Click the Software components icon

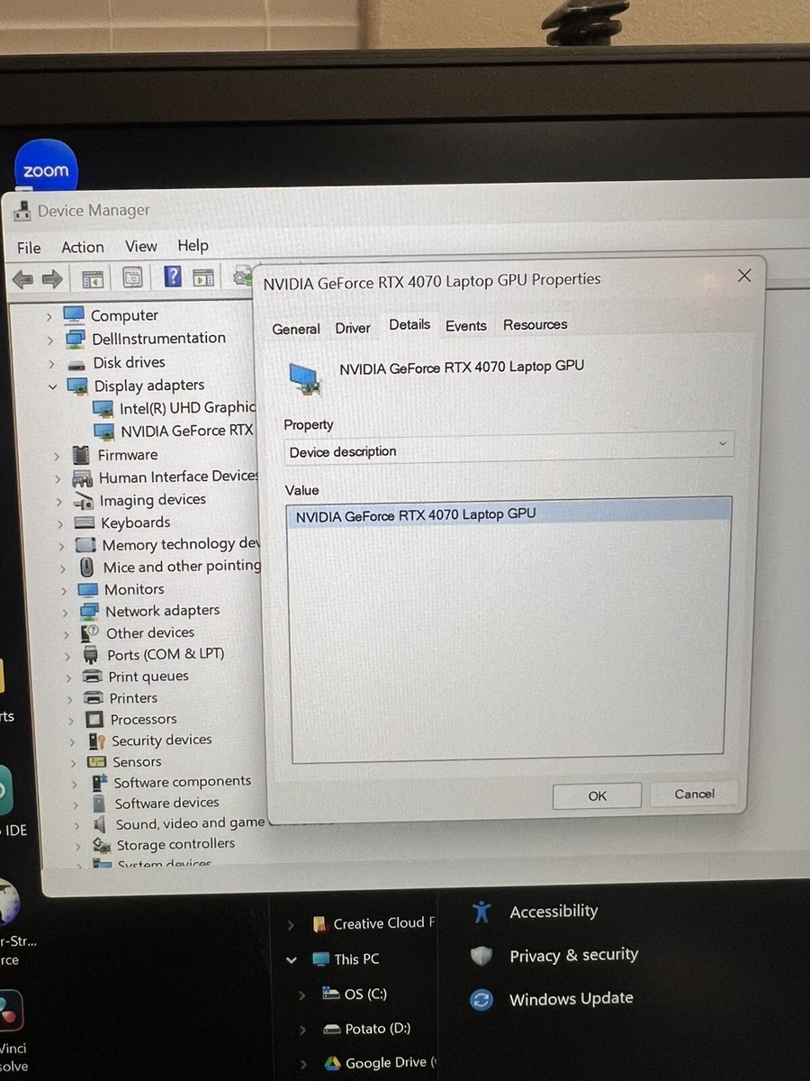tap(100, 783)
